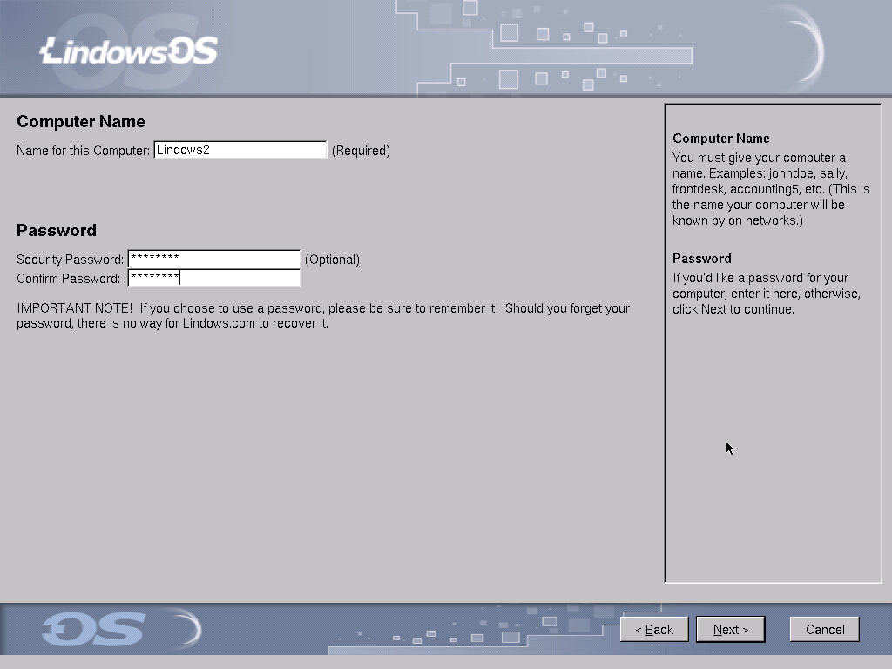This screenshot has width=892, height=669.
Task: Click the bold Password heading above the password fields
Action: (57, 231)
